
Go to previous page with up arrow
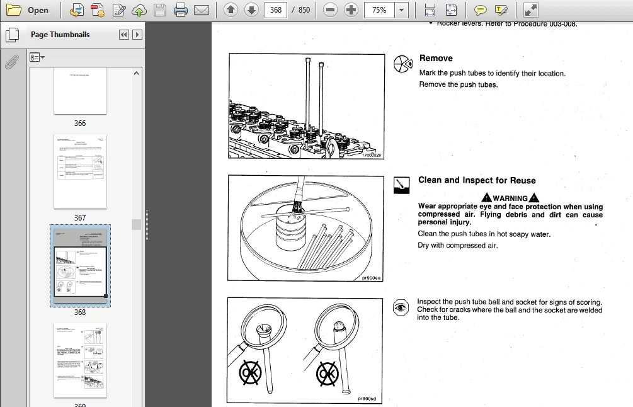click(x=231, y=9)
